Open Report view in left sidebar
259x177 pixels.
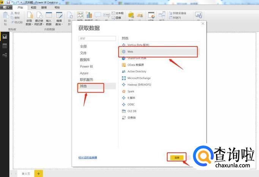click(5, 37)
